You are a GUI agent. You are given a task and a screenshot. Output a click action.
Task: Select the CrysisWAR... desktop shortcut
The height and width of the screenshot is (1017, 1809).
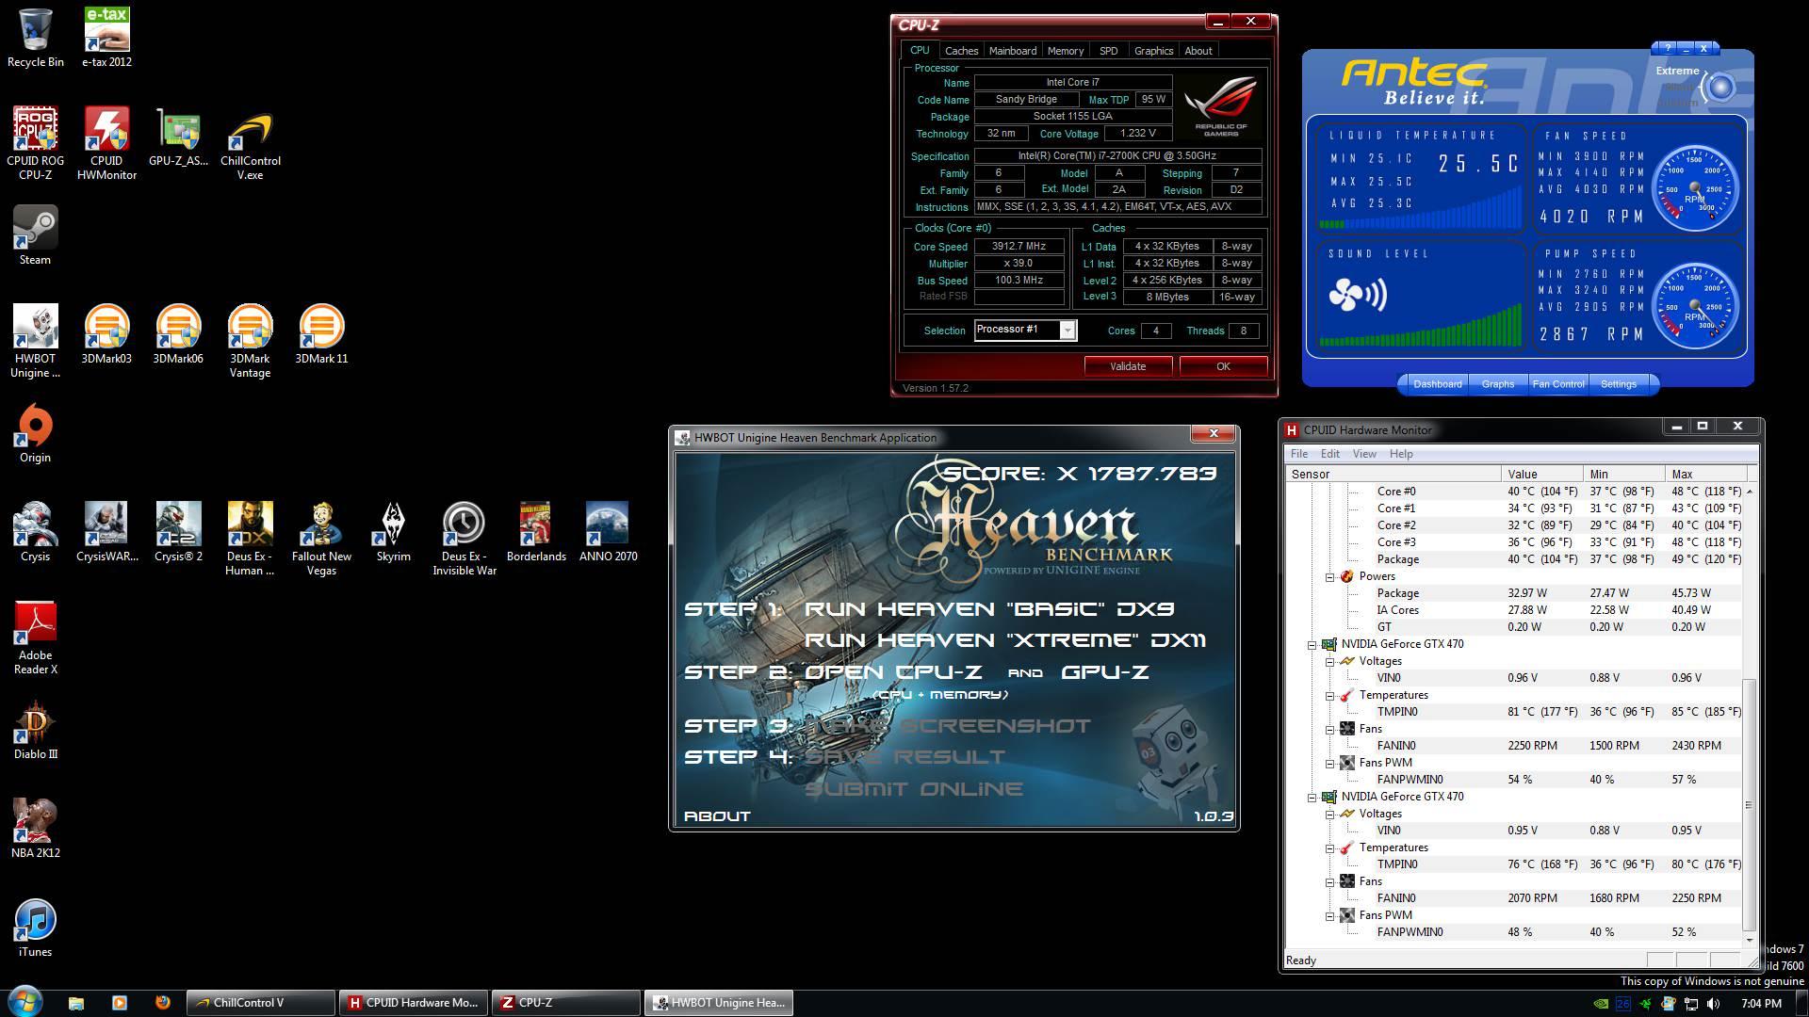pyautogui.click(x=106, y=532)
